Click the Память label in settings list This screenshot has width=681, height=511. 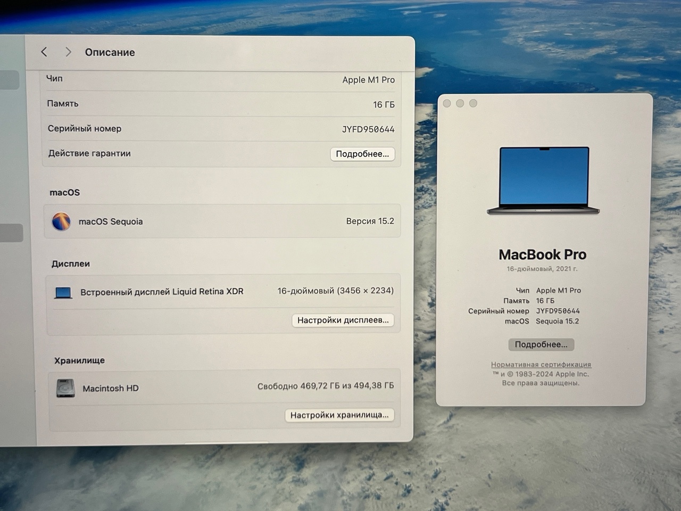click(x=63, y=103)
